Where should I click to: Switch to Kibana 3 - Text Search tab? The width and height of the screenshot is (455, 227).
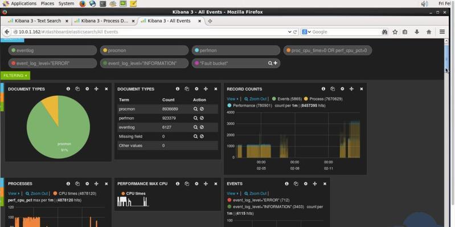[x=36, y=21]
